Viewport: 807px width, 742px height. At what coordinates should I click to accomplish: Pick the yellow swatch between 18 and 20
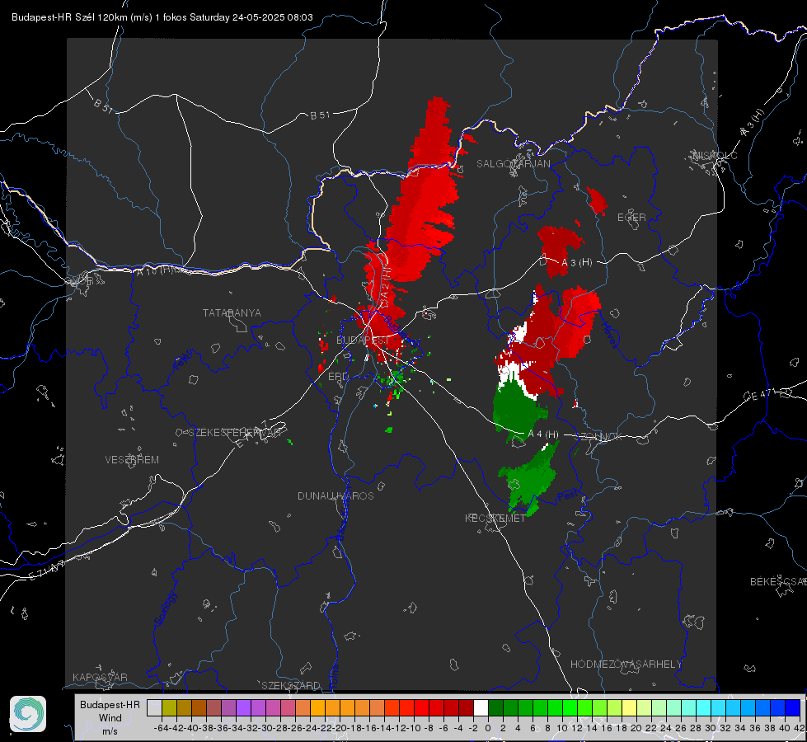point(630,707)
